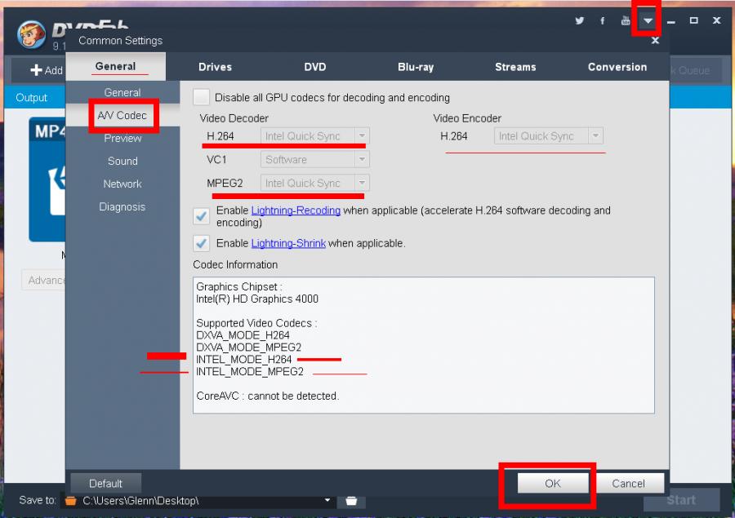This screenshot has width=735, height=518.
Task: Click the Start button in main window
Action: coord(682,500)
